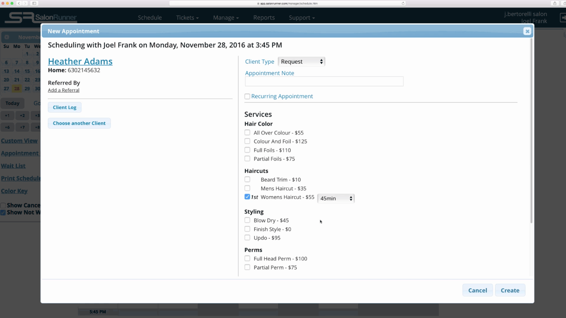Viewport: 566px width, 318px height.
Task: Change the 45min duration dropdown
Action: (x=336, y=198)
